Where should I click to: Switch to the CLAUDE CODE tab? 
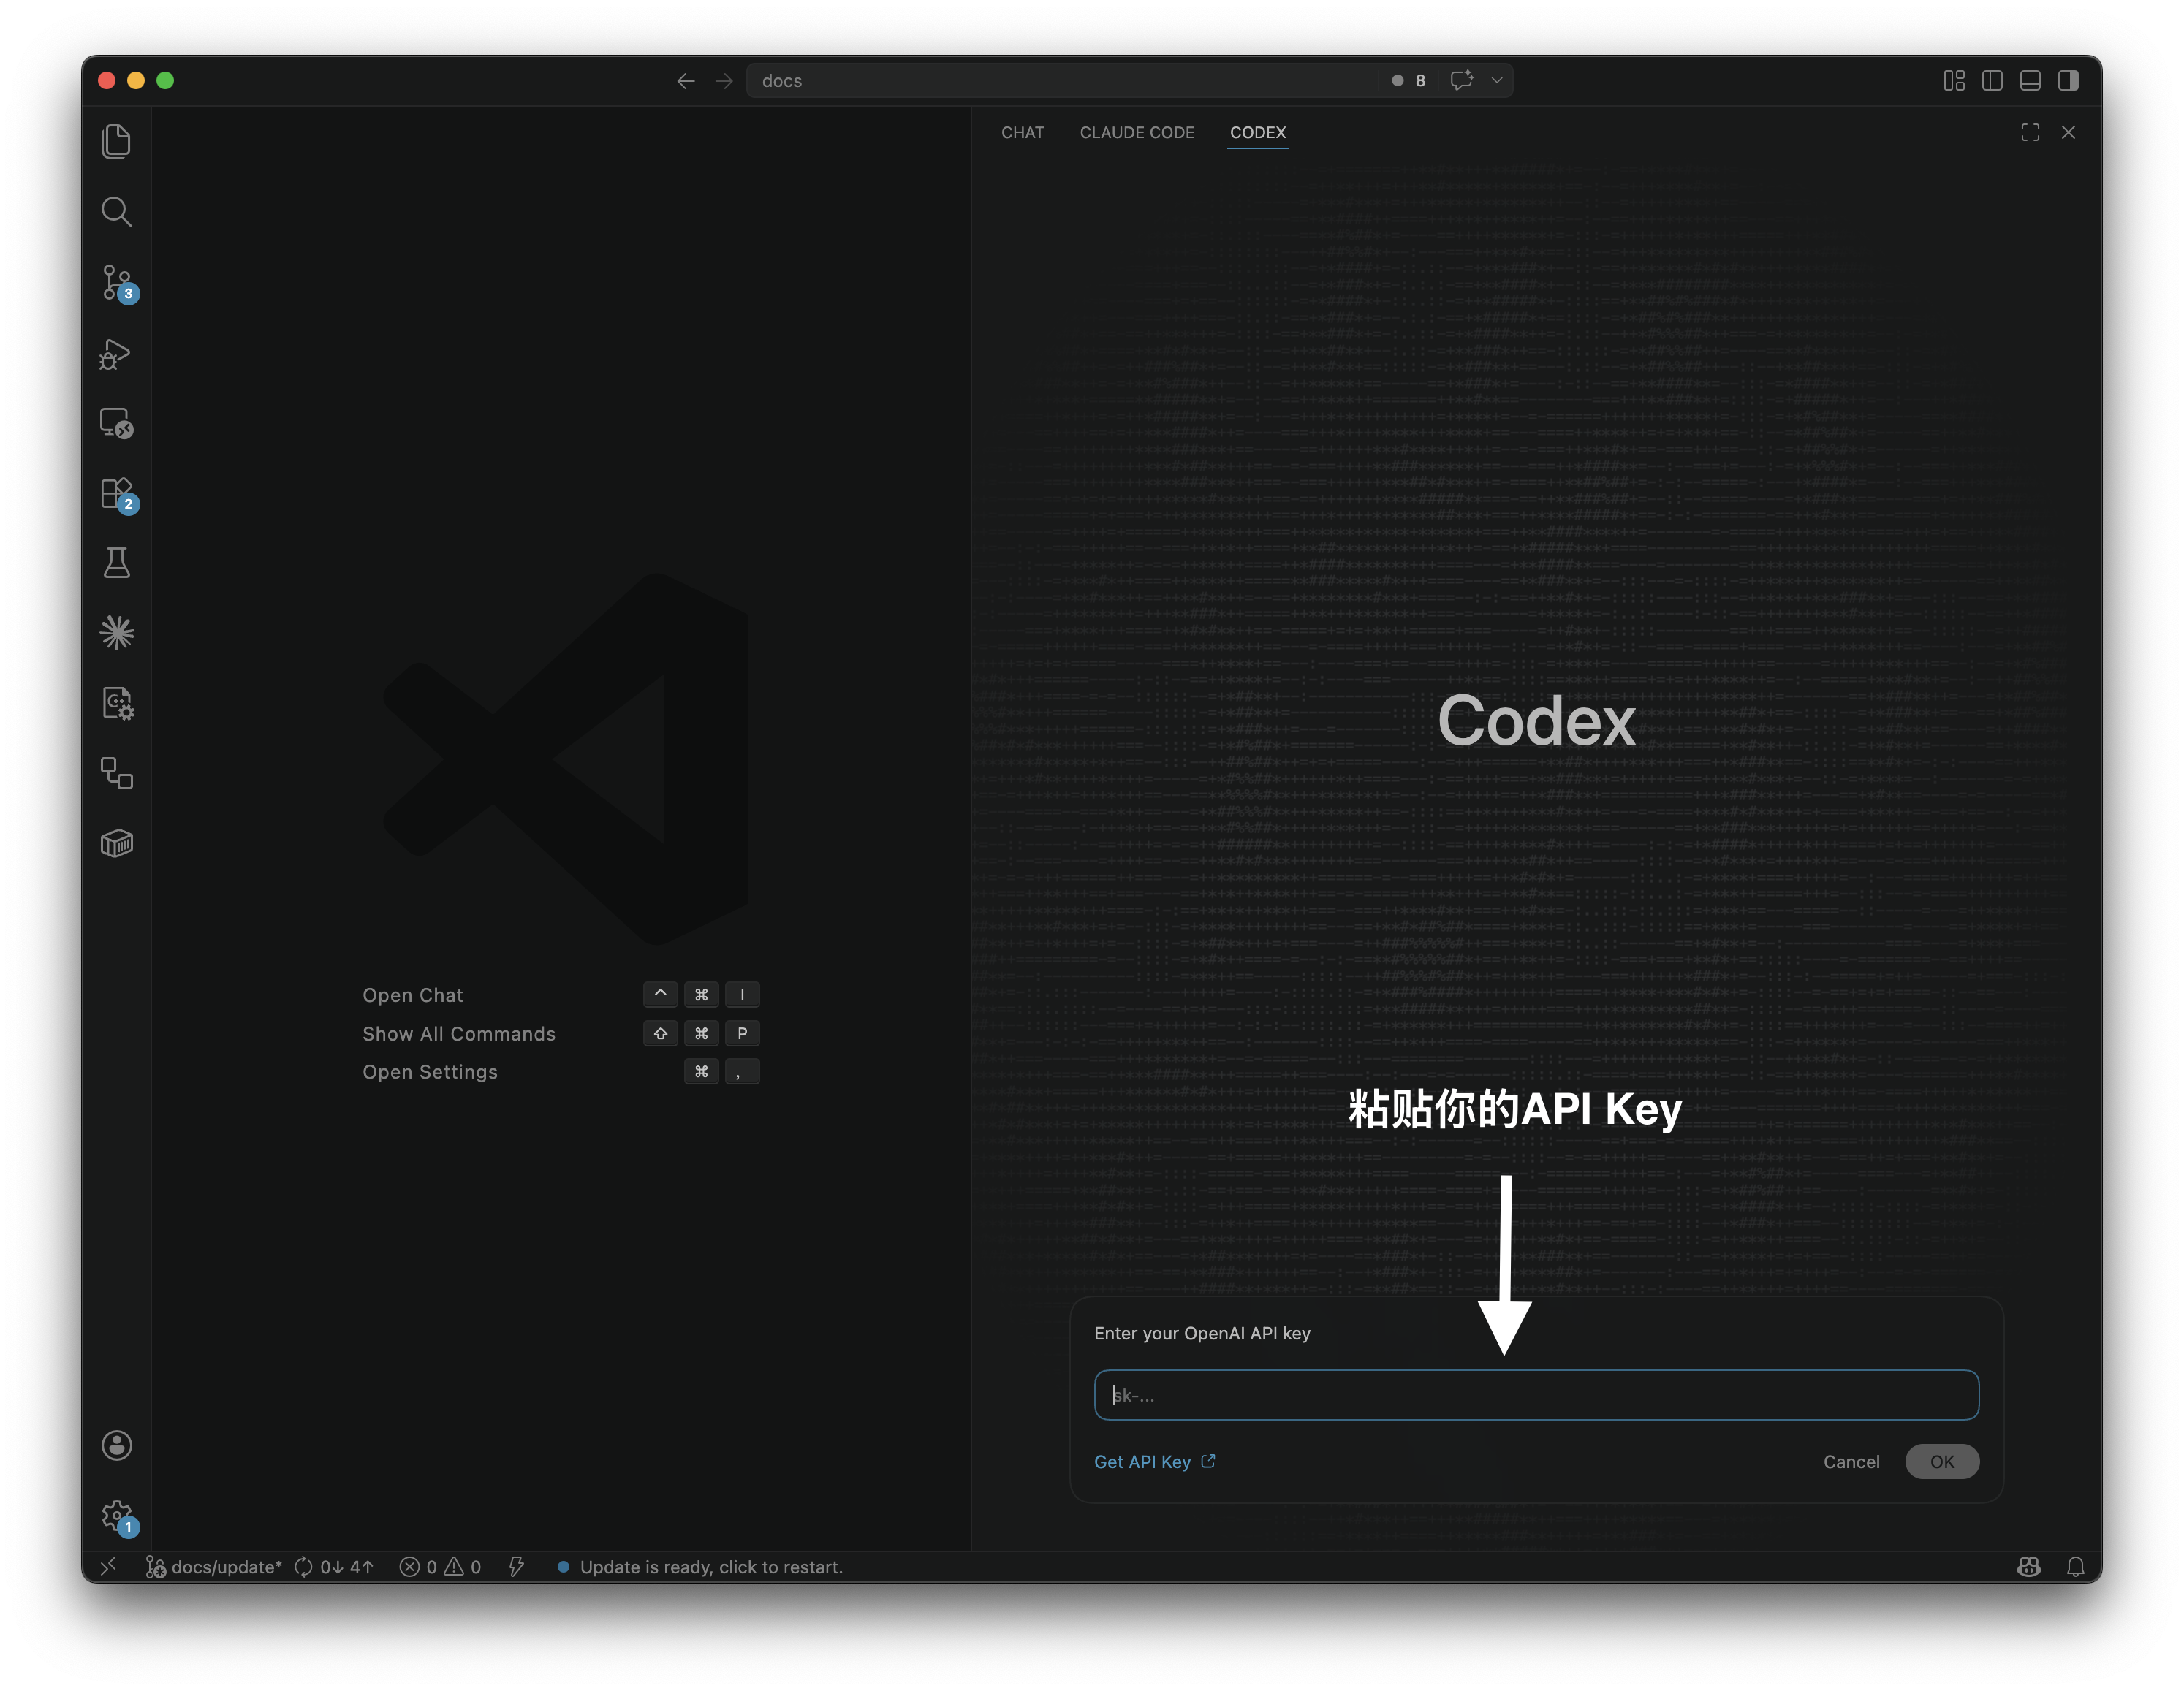(x=1137, y=132)
